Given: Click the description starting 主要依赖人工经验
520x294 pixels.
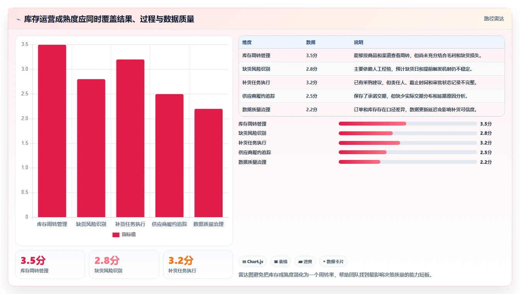Looking at the screenshot, I should point(414,69).
